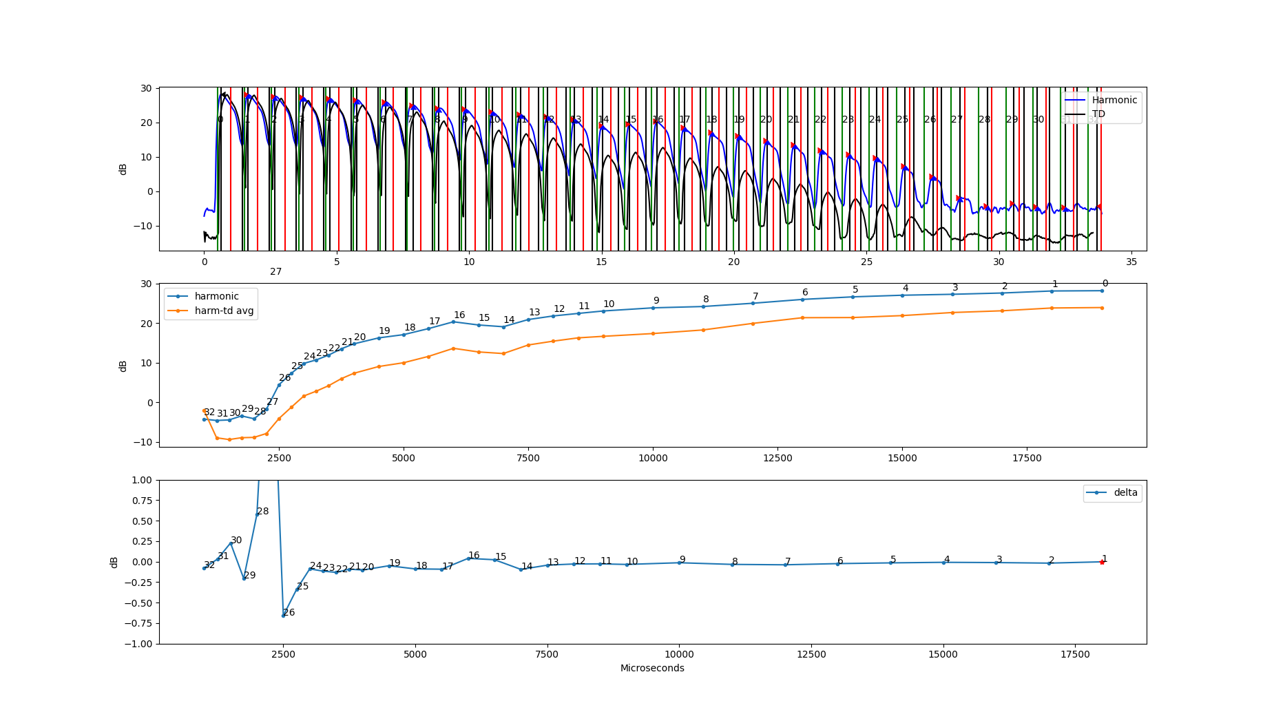This screenshot has width=1274, height=723.
Task: Click '−10' y-axis tick of top plot
Action: tap(143, 226)
